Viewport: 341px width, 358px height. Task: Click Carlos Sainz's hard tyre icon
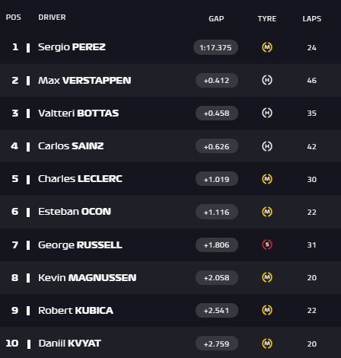pos(267,146)
